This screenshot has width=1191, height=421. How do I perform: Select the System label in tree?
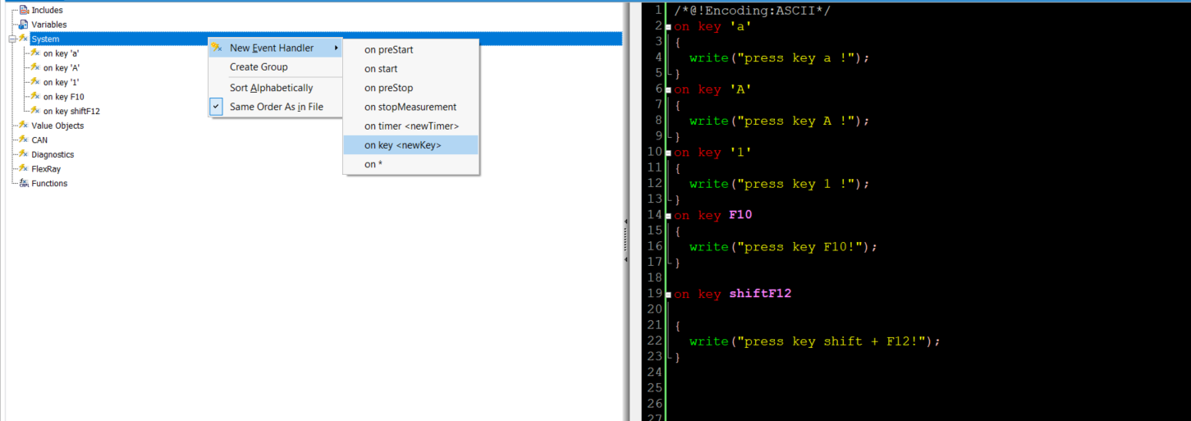tap(45, 39)
